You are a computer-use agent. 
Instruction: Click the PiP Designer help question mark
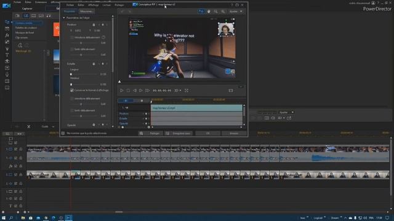click(231, 5)
